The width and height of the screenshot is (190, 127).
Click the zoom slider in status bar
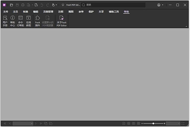[153, 123]
